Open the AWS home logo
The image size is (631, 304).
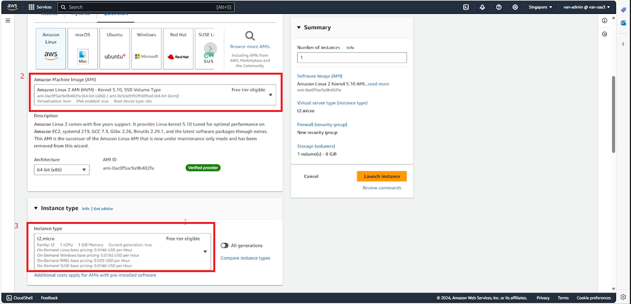[12, 7]
